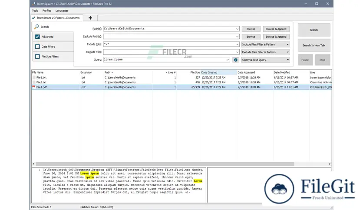The image size is (363, 210).
Task: Click the magnifier Search icon in sidebar
Action: coord(36,26)
